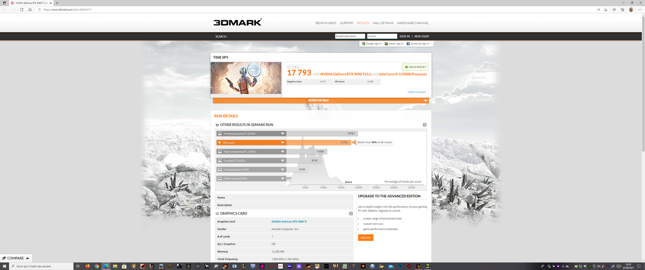
Task: Navigate back with the browser arrow
Action: [x=5, y=10]
